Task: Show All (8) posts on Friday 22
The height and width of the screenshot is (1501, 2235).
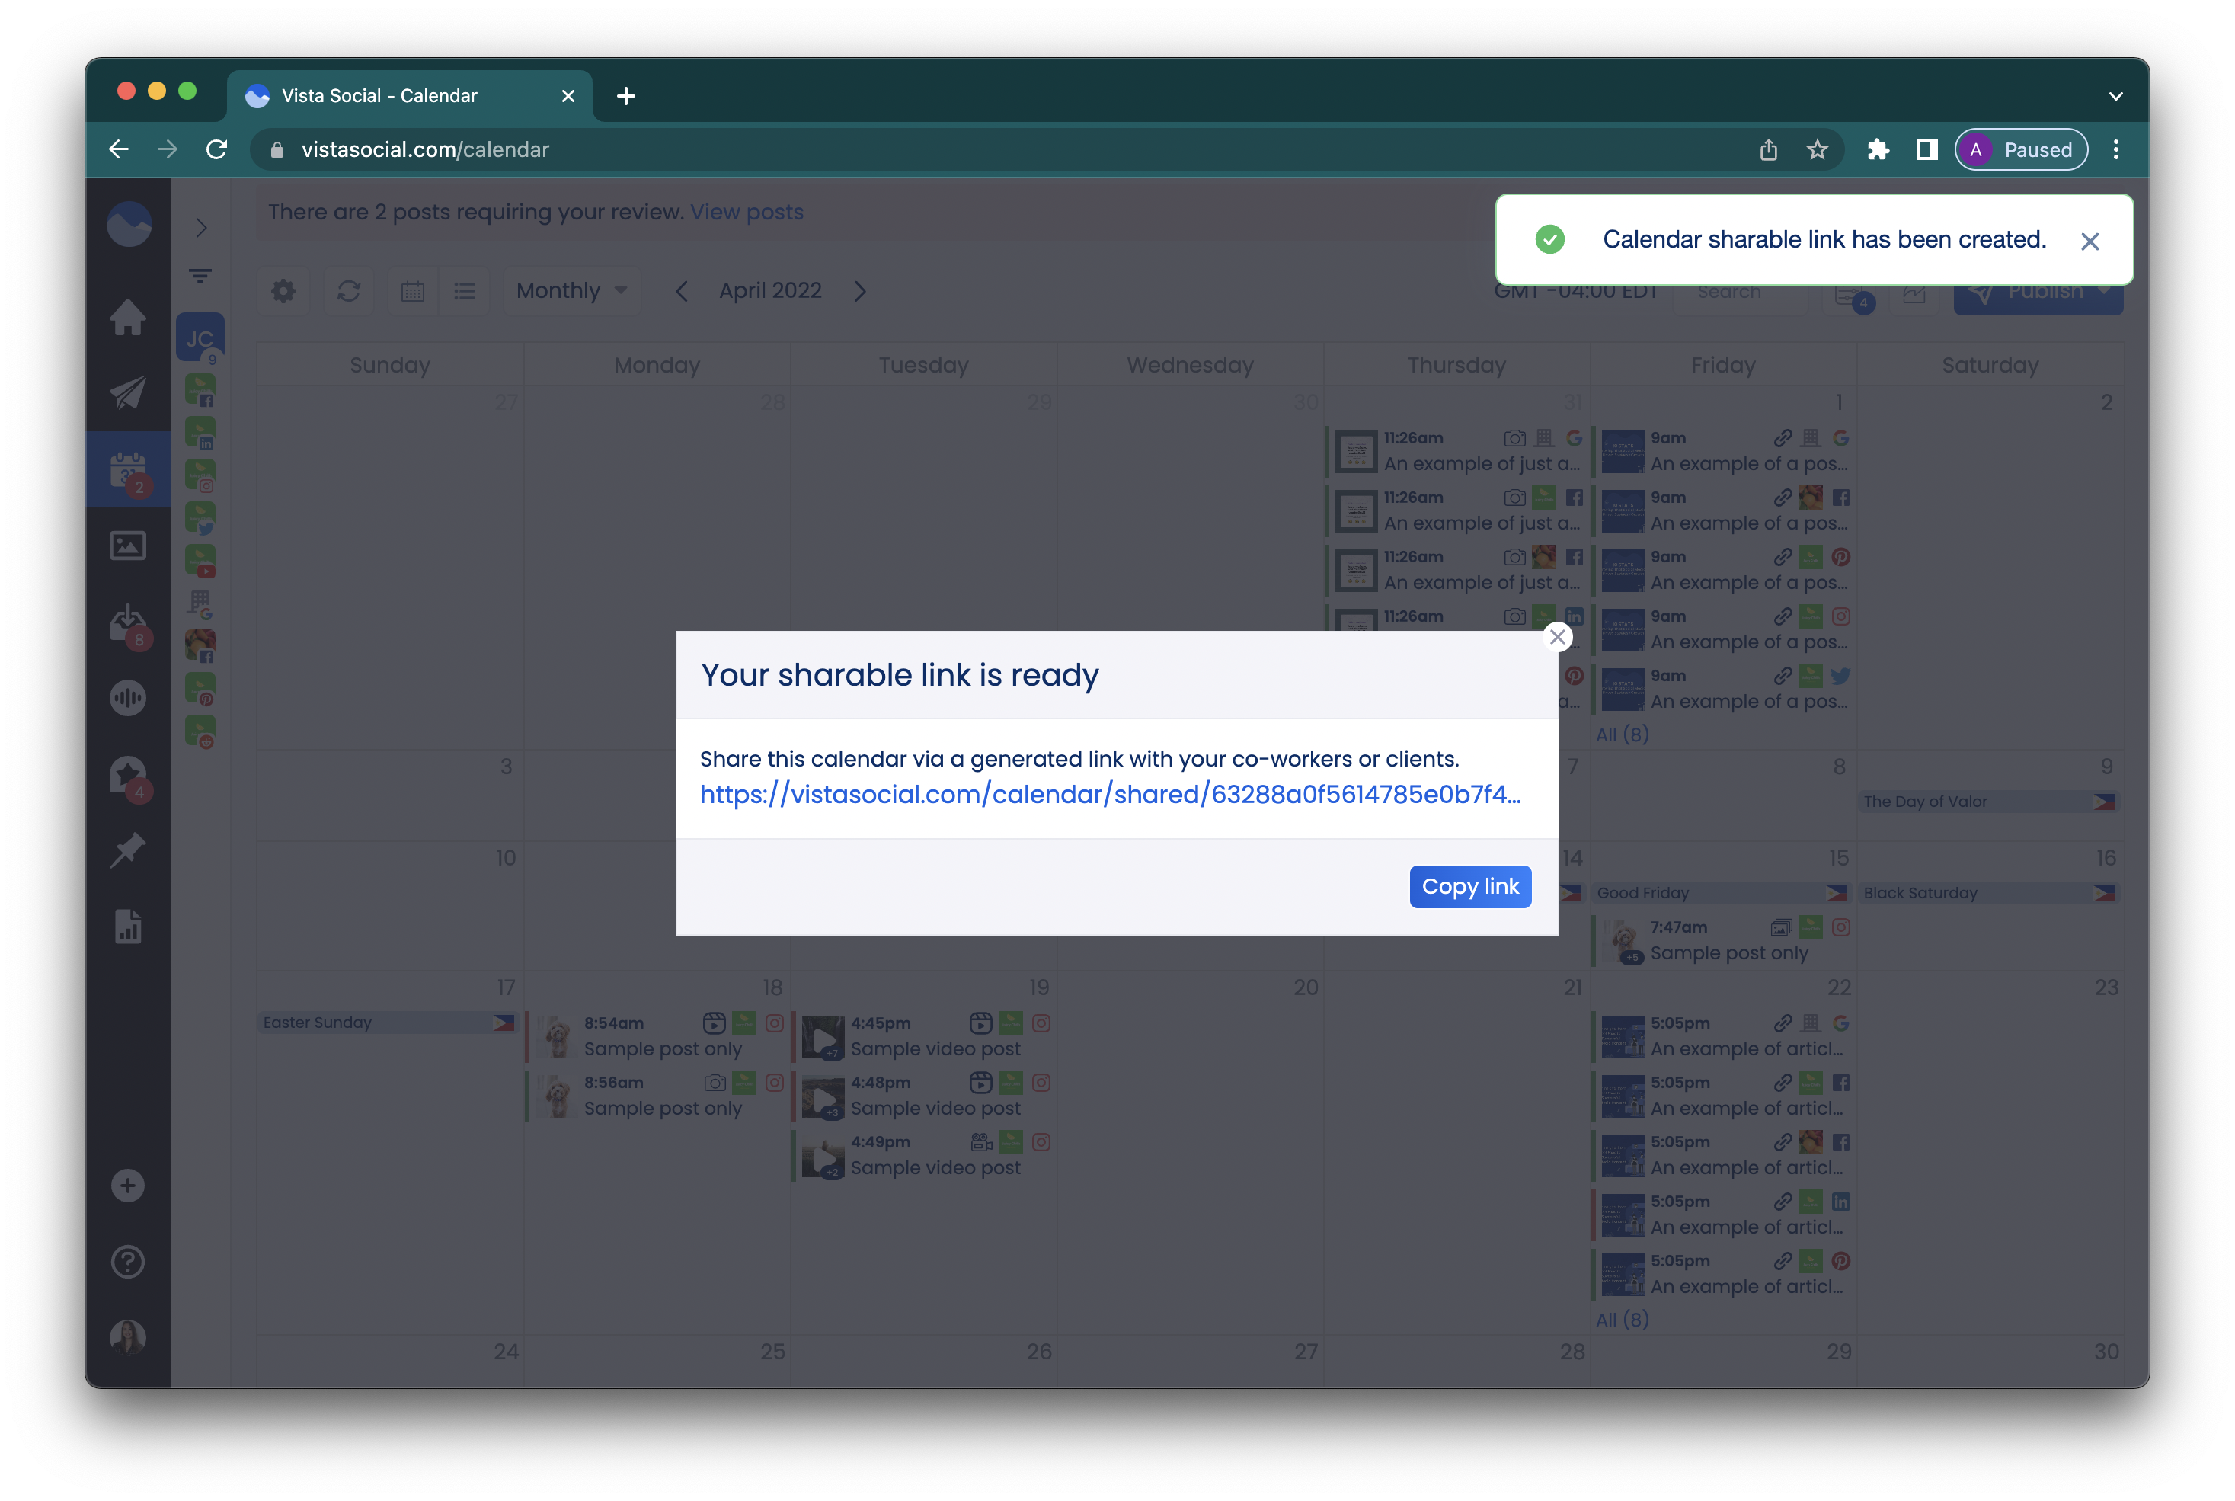Action: 1622,1320
